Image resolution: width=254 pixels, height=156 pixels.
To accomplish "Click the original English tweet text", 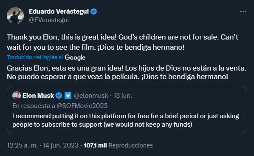I will (x=122, y=42).
